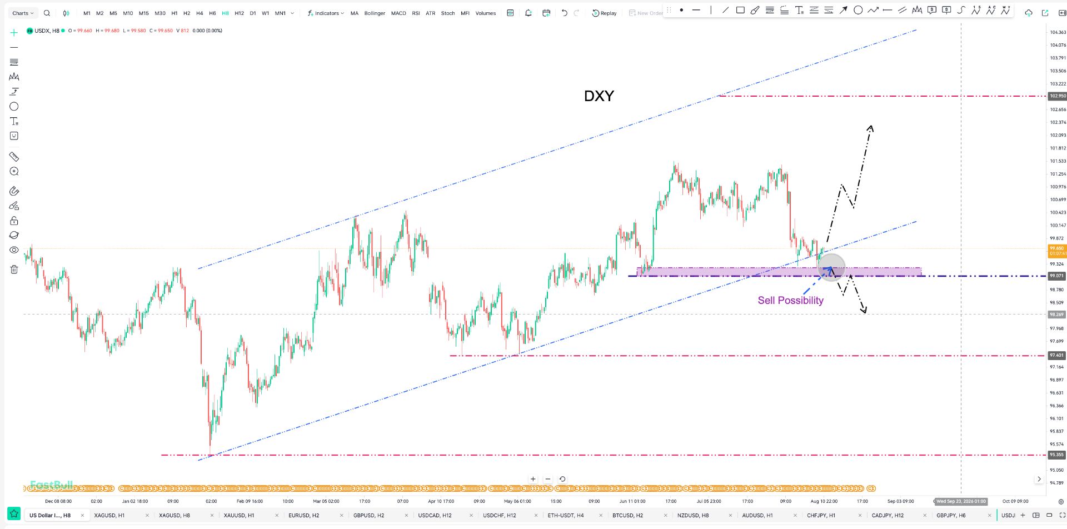
Task: Start the Replay mode
Action: pos(604,13)
